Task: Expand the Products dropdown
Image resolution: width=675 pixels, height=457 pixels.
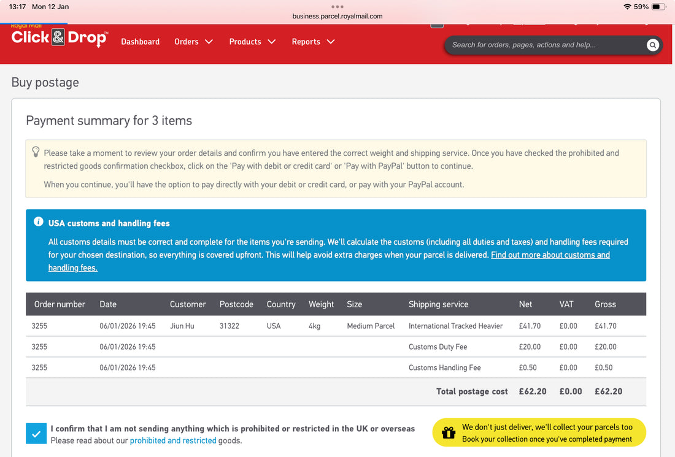Action: [x=252, y=42]
